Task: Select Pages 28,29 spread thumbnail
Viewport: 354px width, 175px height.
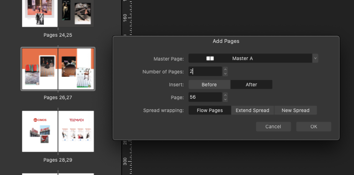Action: click(58, 131)
